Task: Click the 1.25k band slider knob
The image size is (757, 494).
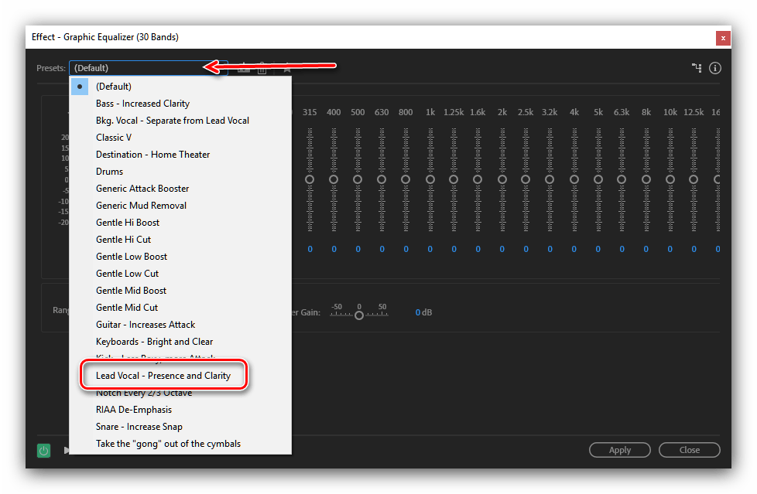Action: coord(454,179)
